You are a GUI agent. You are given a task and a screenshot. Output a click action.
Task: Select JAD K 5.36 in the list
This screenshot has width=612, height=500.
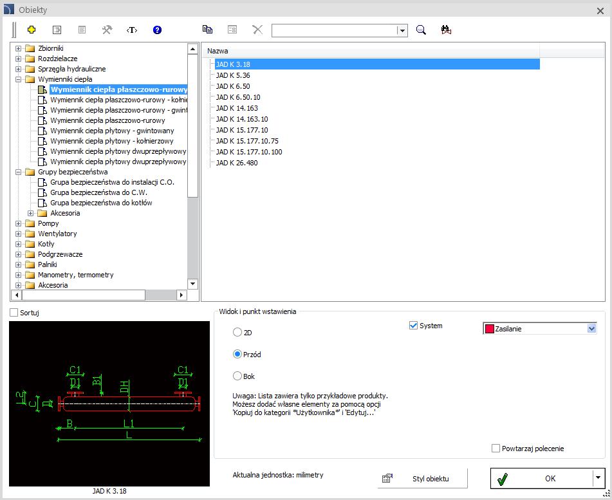click(233, 75)
